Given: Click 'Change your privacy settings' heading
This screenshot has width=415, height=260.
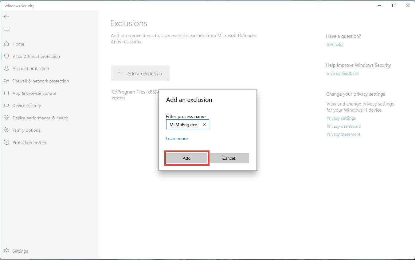Looking at the screenshot, I should point(355,94).
